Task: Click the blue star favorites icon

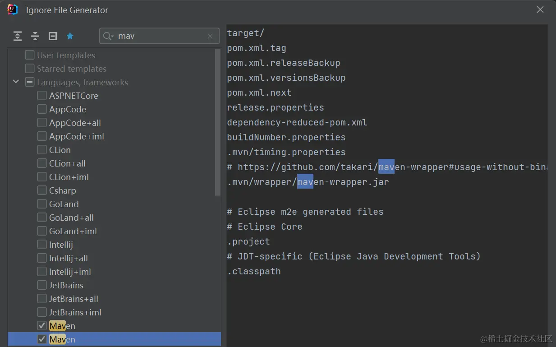Action: (70, 36)
